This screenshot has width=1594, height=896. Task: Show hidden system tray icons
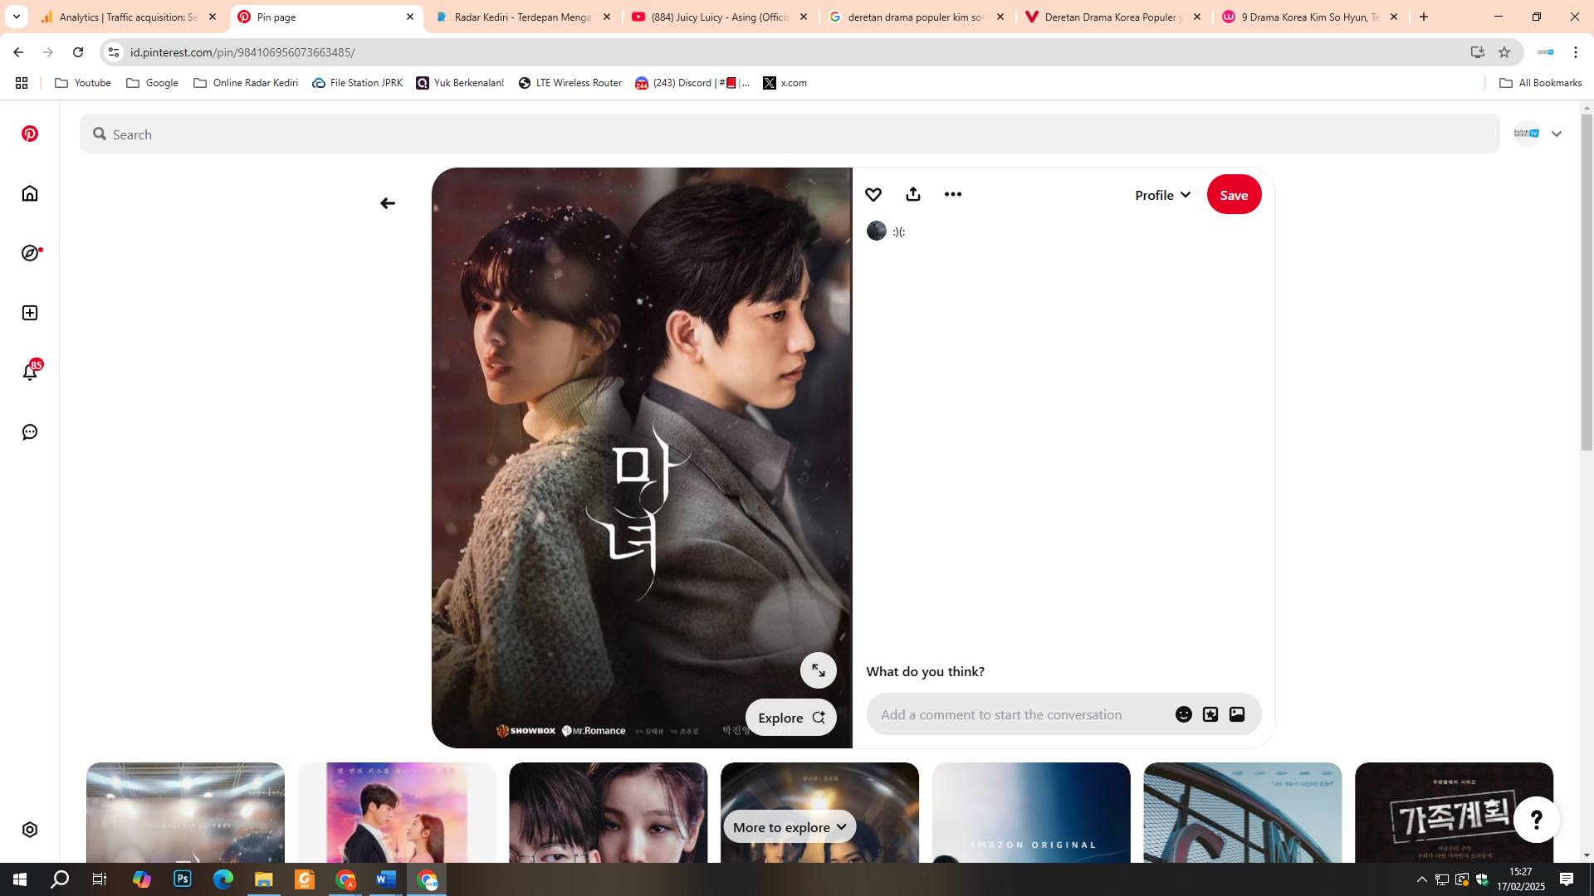(x=1422, y=879)
